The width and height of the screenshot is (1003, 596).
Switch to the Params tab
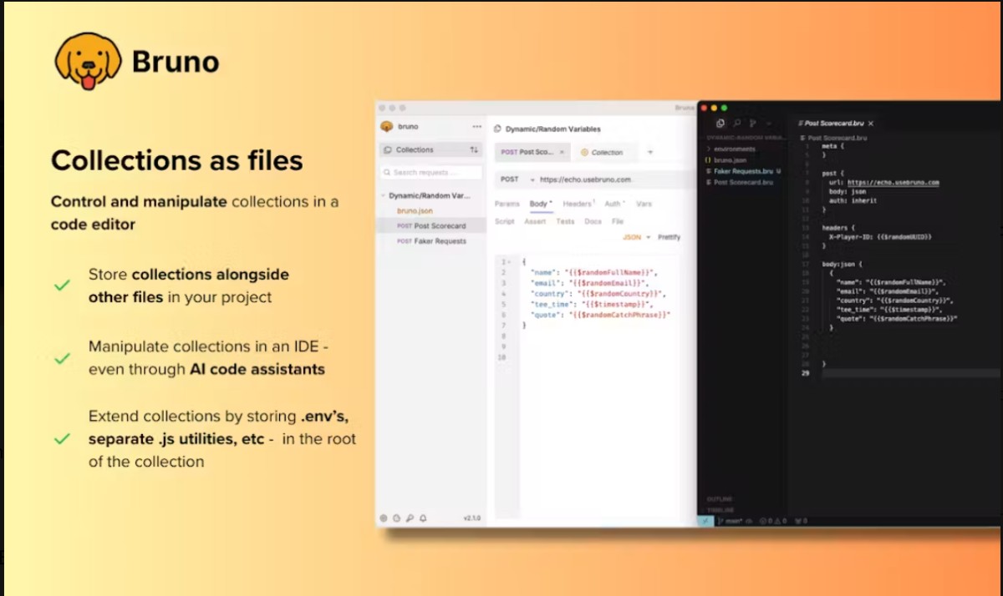point(507,204)
